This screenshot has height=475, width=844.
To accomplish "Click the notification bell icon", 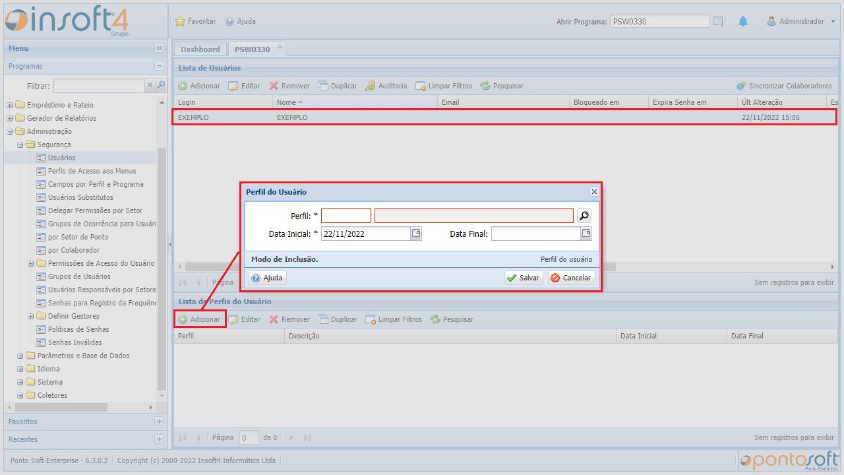I will pos(742,21).
